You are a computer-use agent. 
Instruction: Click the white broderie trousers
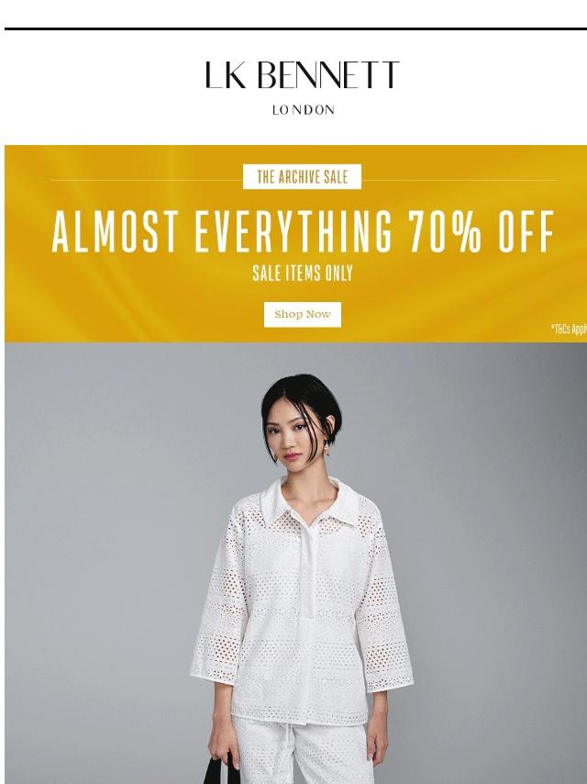[304, 753]
